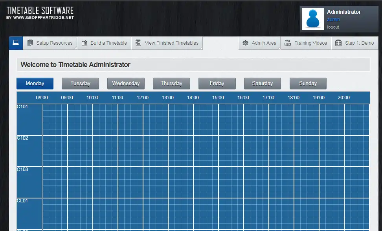Click the monitor icon on the toolbar
382x231 pixels.
[x=15, y=43]
